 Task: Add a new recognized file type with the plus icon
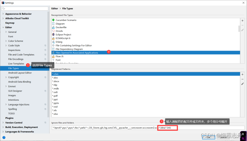click(242, 21)
